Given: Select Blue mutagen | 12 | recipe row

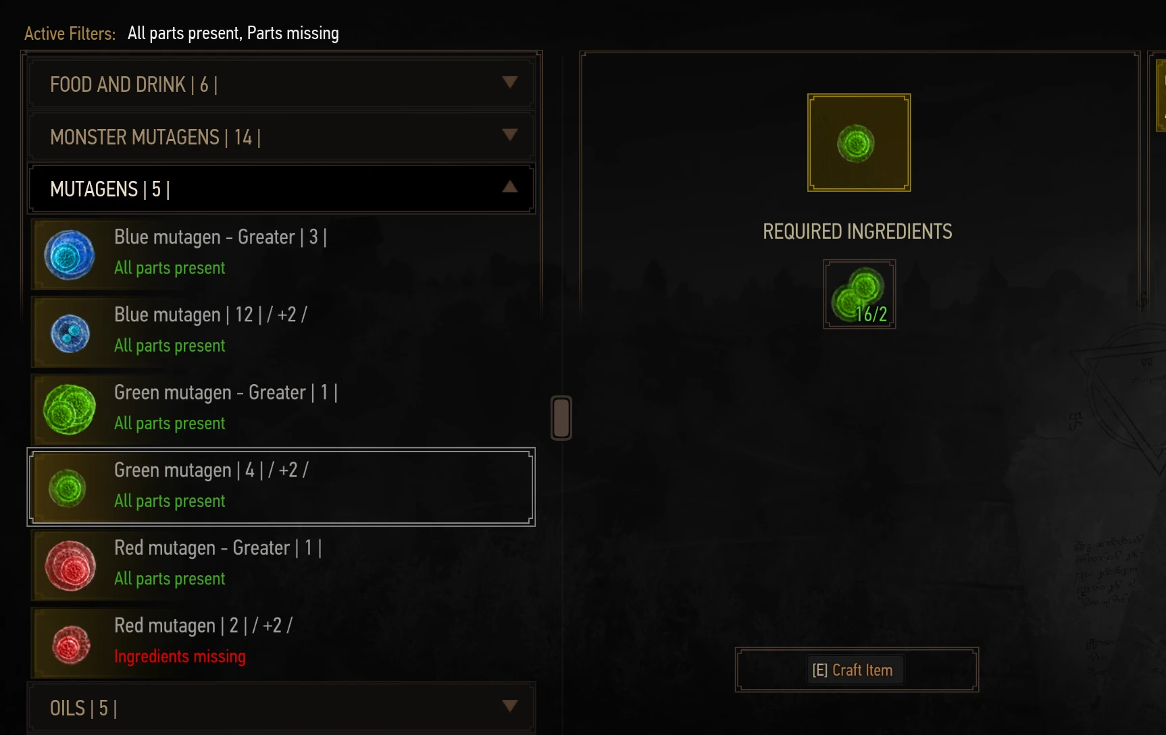Looking at the screenshot, I should pos(281,332).
